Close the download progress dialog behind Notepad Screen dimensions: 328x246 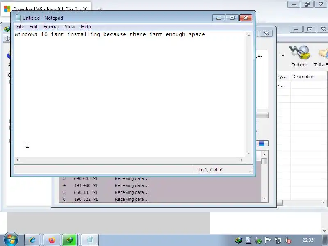click(x=266, y=34)
